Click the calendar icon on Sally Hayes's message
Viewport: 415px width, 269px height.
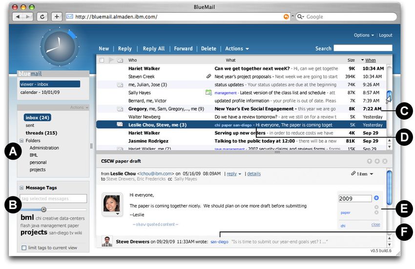point(208,92)
